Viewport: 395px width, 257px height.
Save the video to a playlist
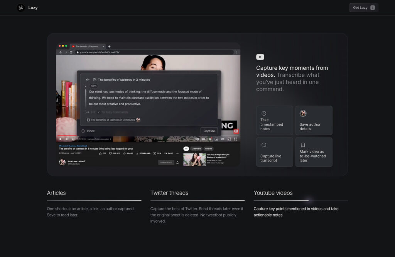click(169, 153)
